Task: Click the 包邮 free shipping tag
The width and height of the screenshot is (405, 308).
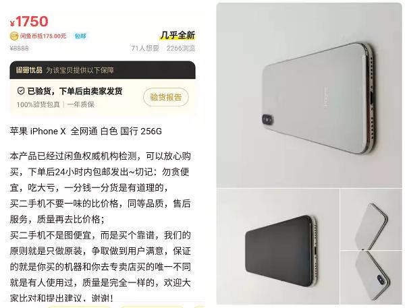Action: 80,36
